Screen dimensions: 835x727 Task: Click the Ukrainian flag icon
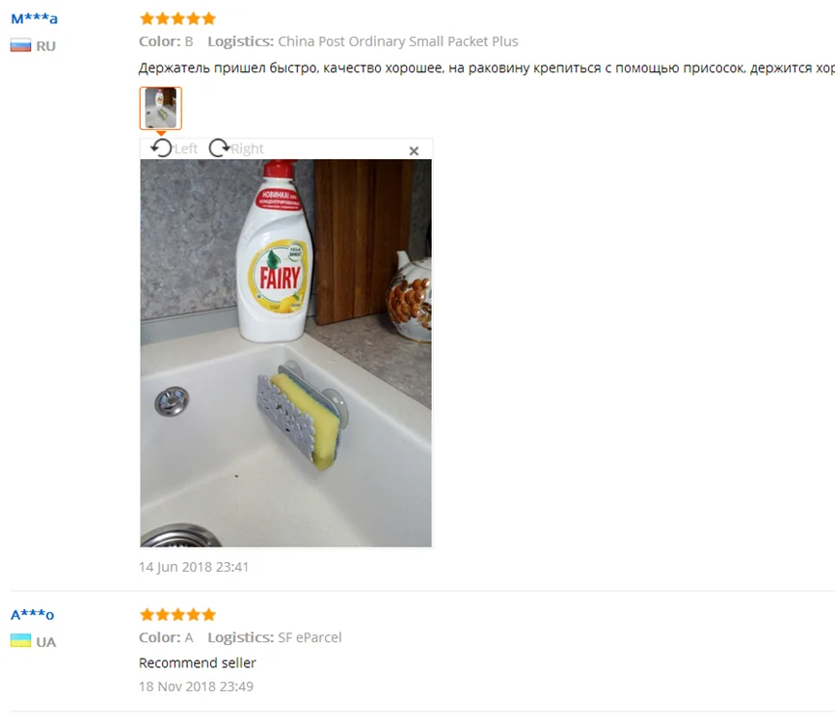coord(21,641)
